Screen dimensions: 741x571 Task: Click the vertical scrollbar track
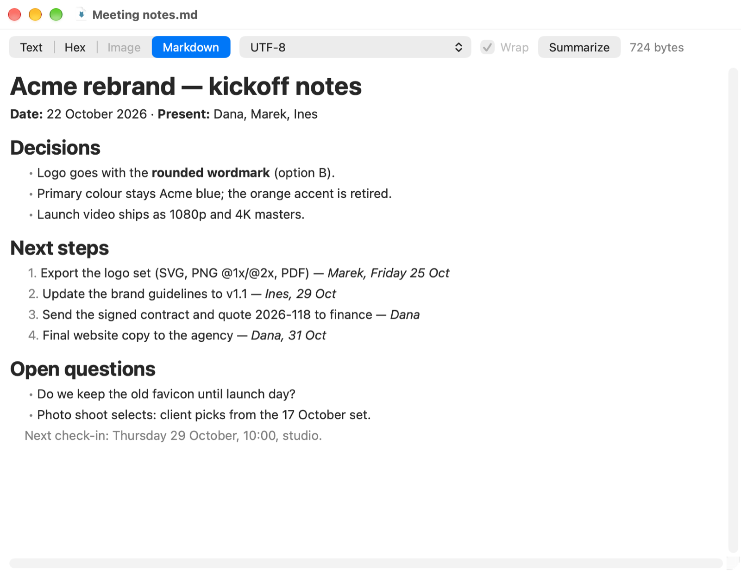[x=733, y=310]
